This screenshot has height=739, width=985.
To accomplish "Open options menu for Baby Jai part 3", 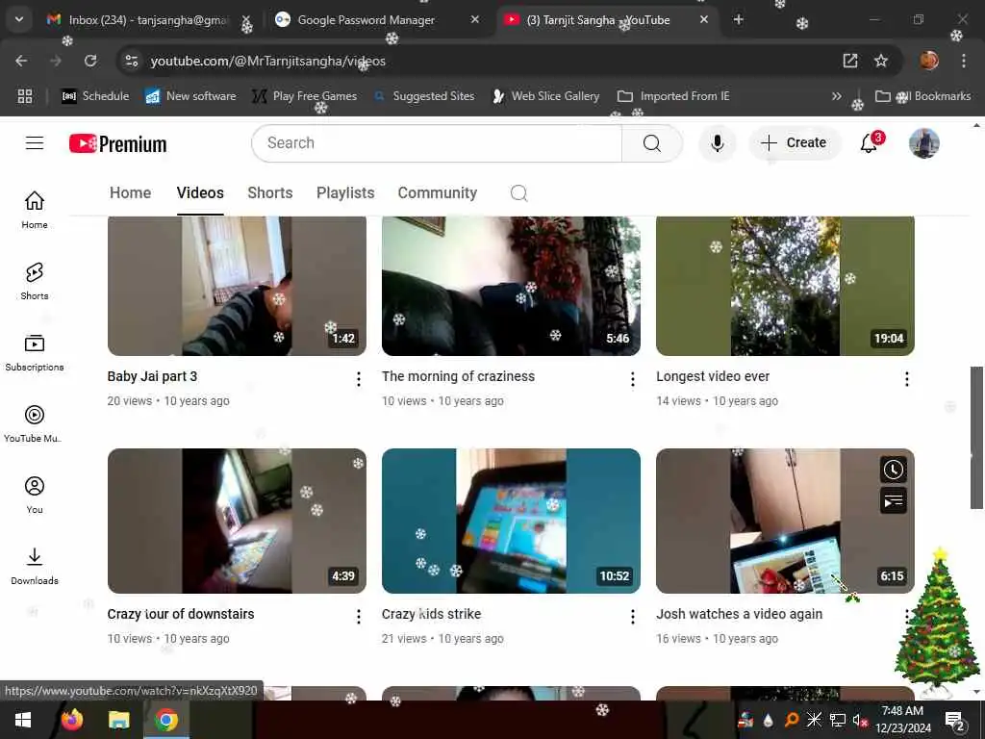I will 358,379.
